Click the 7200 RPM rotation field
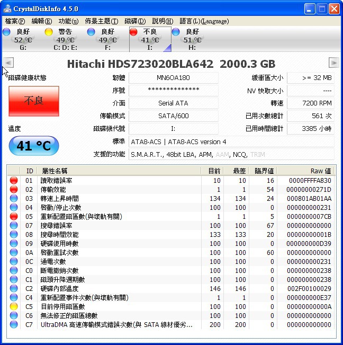Viewport: 343px width, 345px height. tap(311, 103)
